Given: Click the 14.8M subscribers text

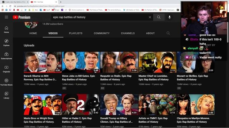Looking at the screenshot, I should (53, 24).
